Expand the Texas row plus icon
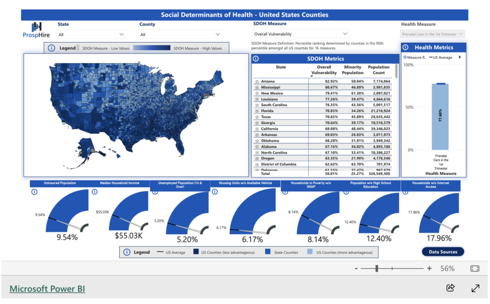Screen dimensions: 490x304 [x=257, y=117]
